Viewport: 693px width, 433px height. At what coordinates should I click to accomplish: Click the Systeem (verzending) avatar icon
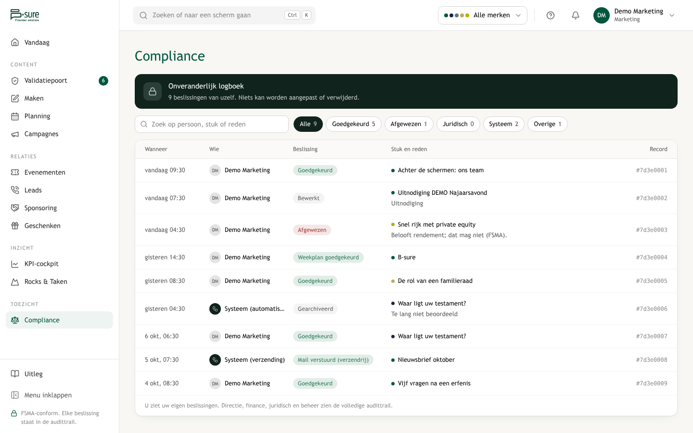click(x=215, y=360)
